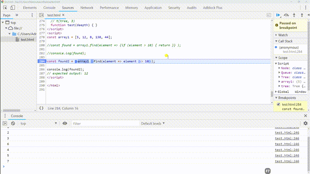Close the test.html editor tab
The height and width of the screenshot is (174, 310).
point(63,15)
